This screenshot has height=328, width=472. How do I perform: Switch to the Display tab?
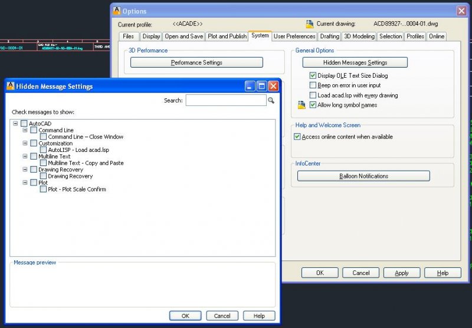click(x=151, y=37)
